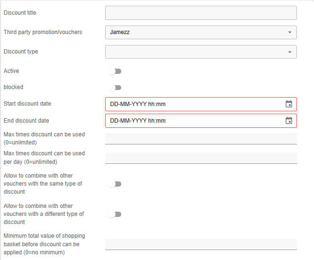Screen dimensions: 314x260
Task: Toggle combining vouchers with same discount type
Action: 115,184
